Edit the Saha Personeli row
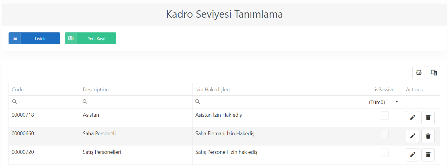The height and width of the screenshot is (165, 448). pyautogui.click(x=413, y=136)
